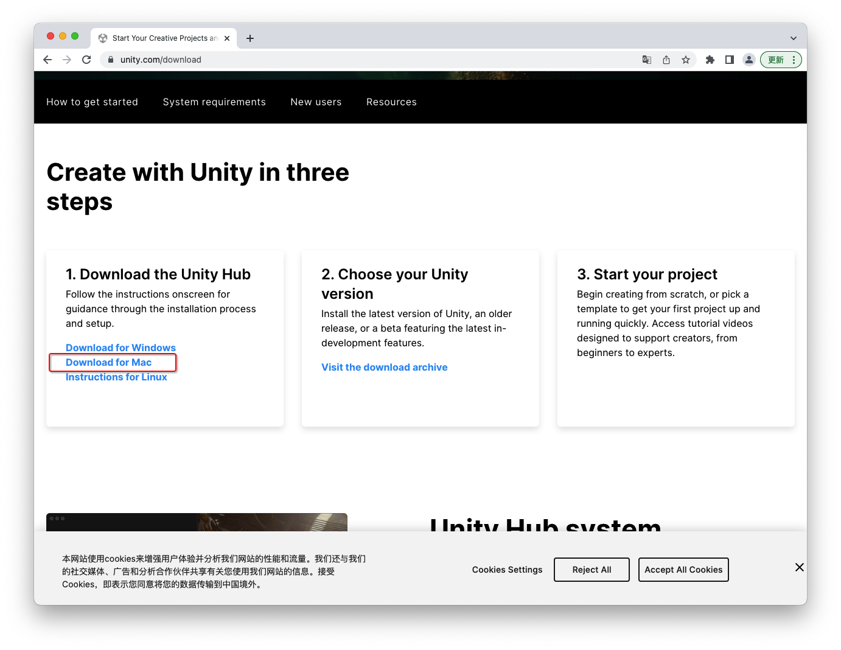Close the Start Your Creative Projects tab

(x=227, y=38)
